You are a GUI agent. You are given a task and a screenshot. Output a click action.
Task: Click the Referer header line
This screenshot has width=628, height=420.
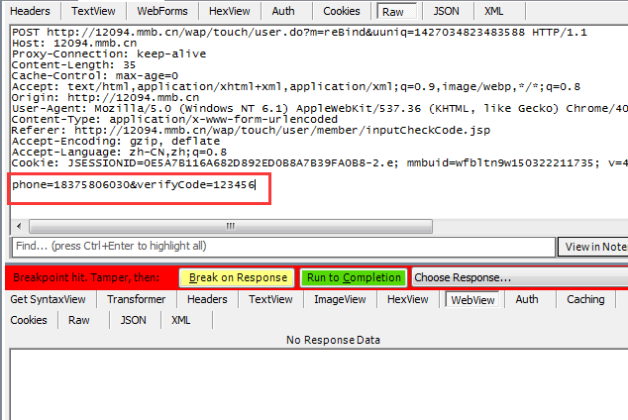pos(252,131)
